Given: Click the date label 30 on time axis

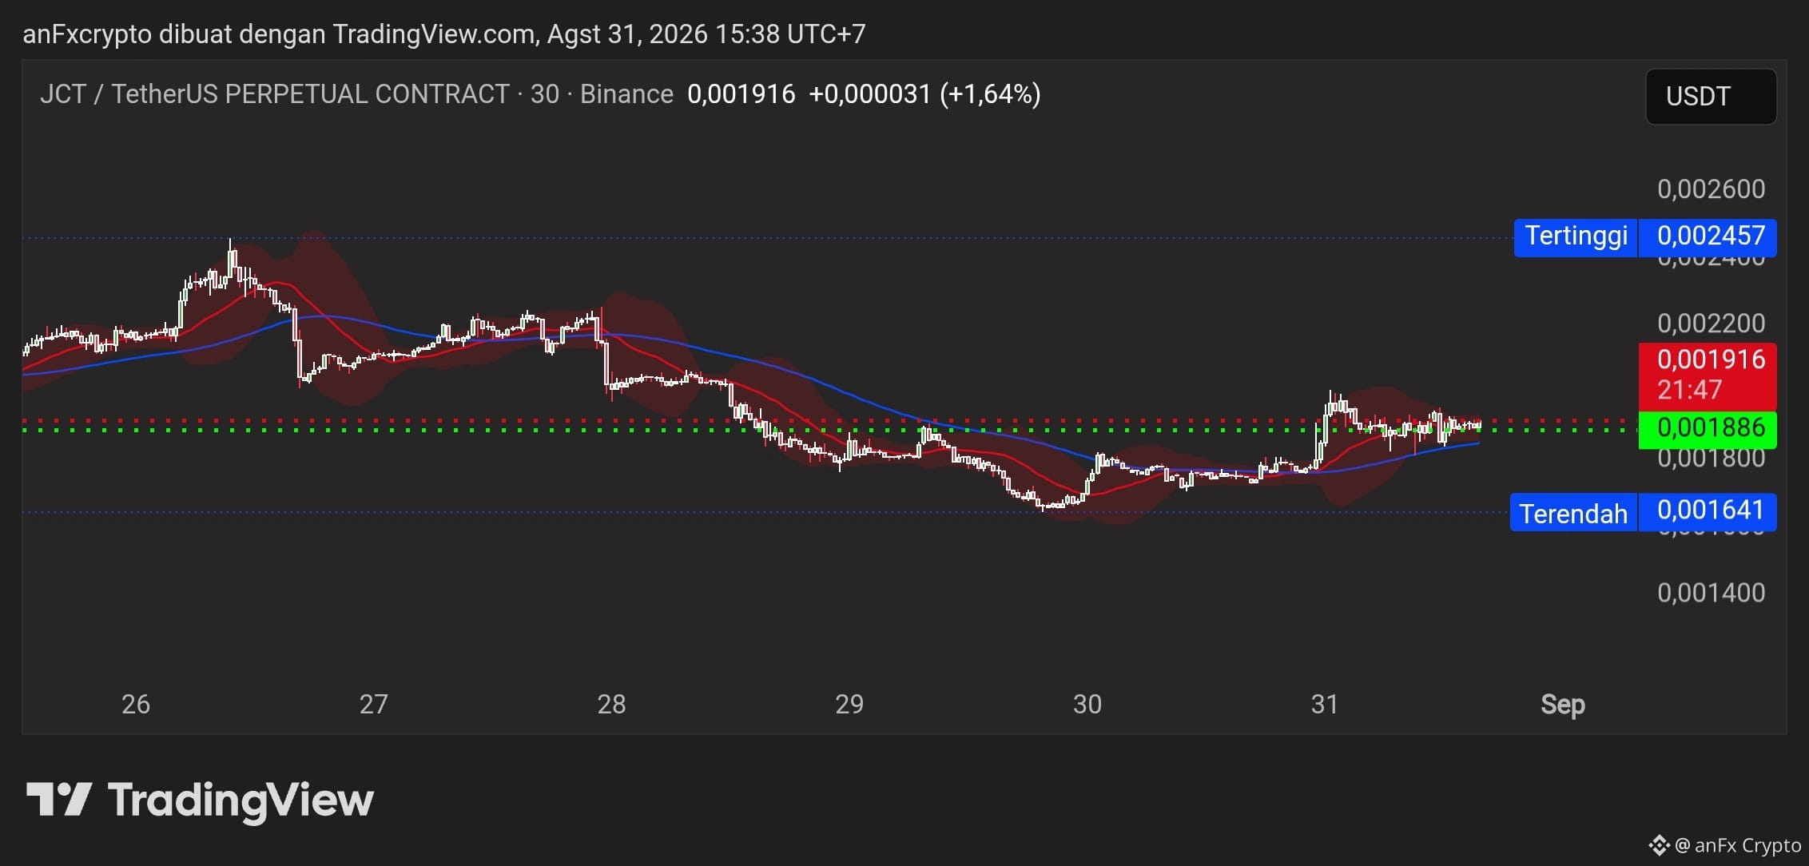Looking at the screenshot, I should pyautogui.click(x=1087, y=705).
